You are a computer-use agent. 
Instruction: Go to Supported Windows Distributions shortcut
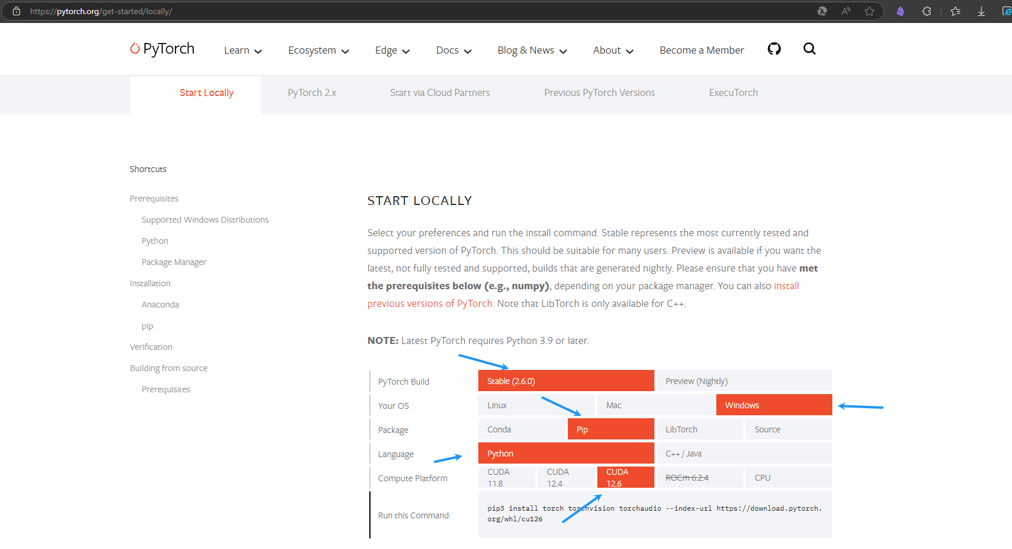click(205, 220)
